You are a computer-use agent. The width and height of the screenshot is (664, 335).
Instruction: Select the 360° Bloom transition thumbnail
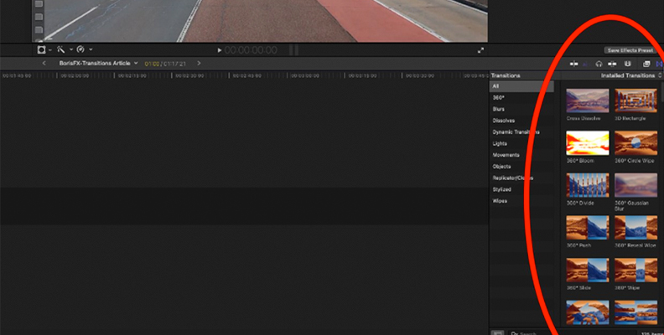point(588,143)
